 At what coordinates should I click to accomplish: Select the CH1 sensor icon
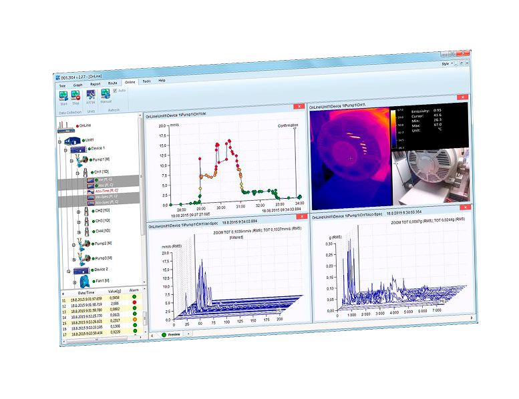[x=85, y=173]
